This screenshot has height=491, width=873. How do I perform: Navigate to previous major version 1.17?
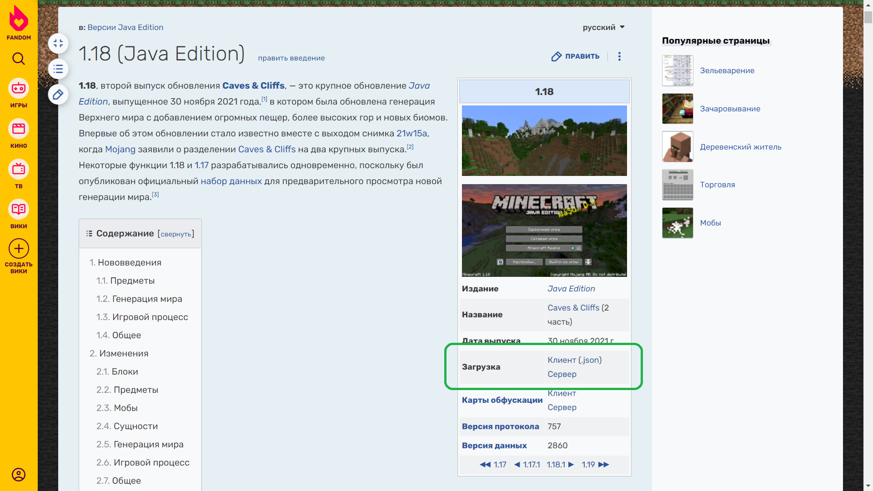[493, 465]
